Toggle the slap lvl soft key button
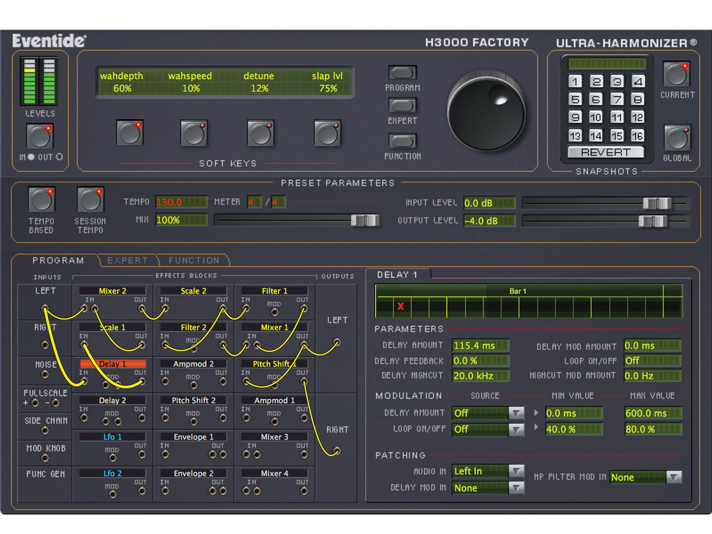The height and width of the screenshot is (534, 712). point(327,133)
